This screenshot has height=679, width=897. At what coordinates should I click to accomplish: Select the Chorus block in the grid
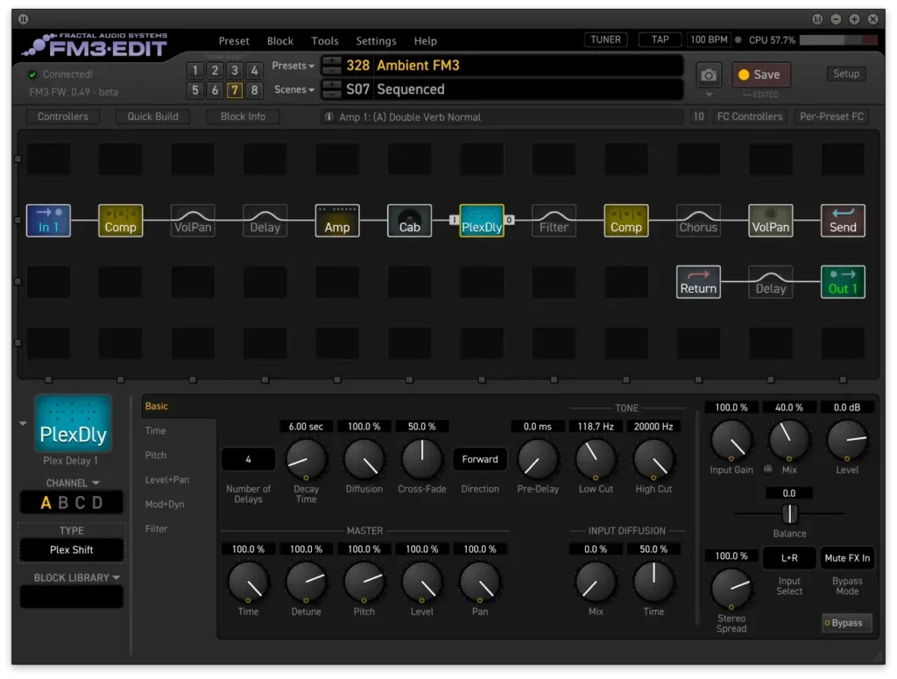698,221
